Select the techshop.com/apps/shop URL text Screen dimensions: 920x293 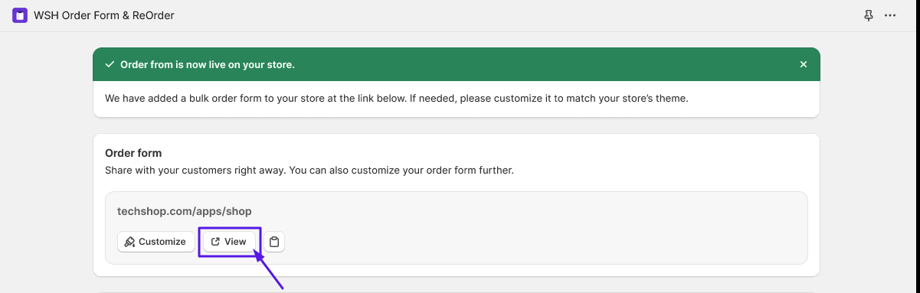(185, 211)
